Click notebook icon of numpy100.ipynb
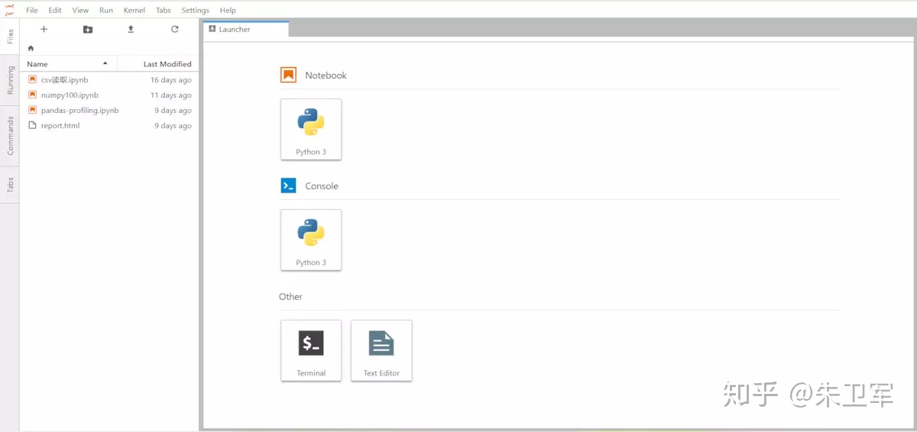This screenshot has width=917, height=432. point(32,95)
